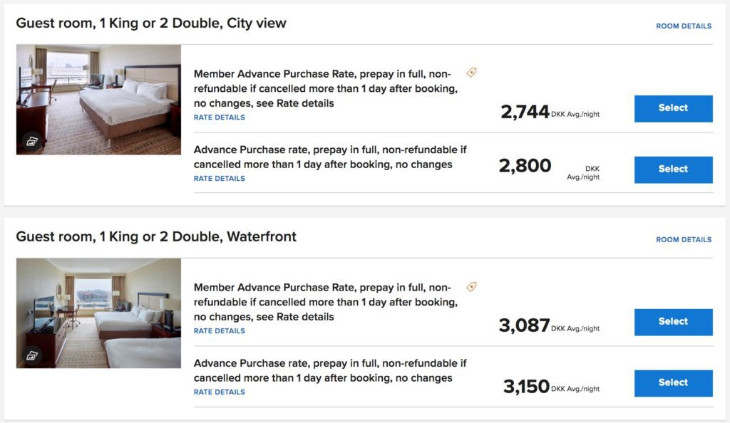The image size is (730, 423).
Task: Open Room Details for City view room
Action: point(683,26)
